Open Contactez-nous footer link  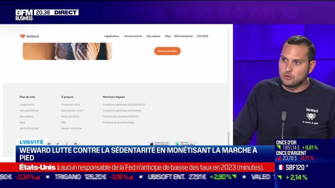coord(71,105)
